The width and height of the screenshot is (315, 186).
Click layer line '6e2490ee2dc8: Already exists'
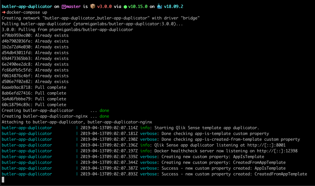point(35,64)
